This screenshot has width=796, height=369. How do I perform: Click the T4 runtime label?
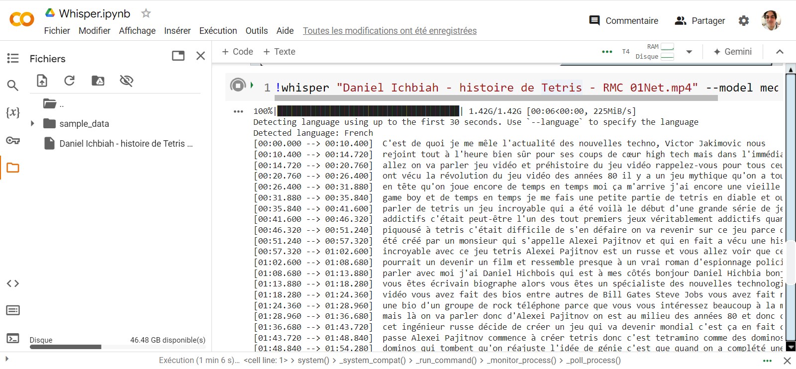626,52
